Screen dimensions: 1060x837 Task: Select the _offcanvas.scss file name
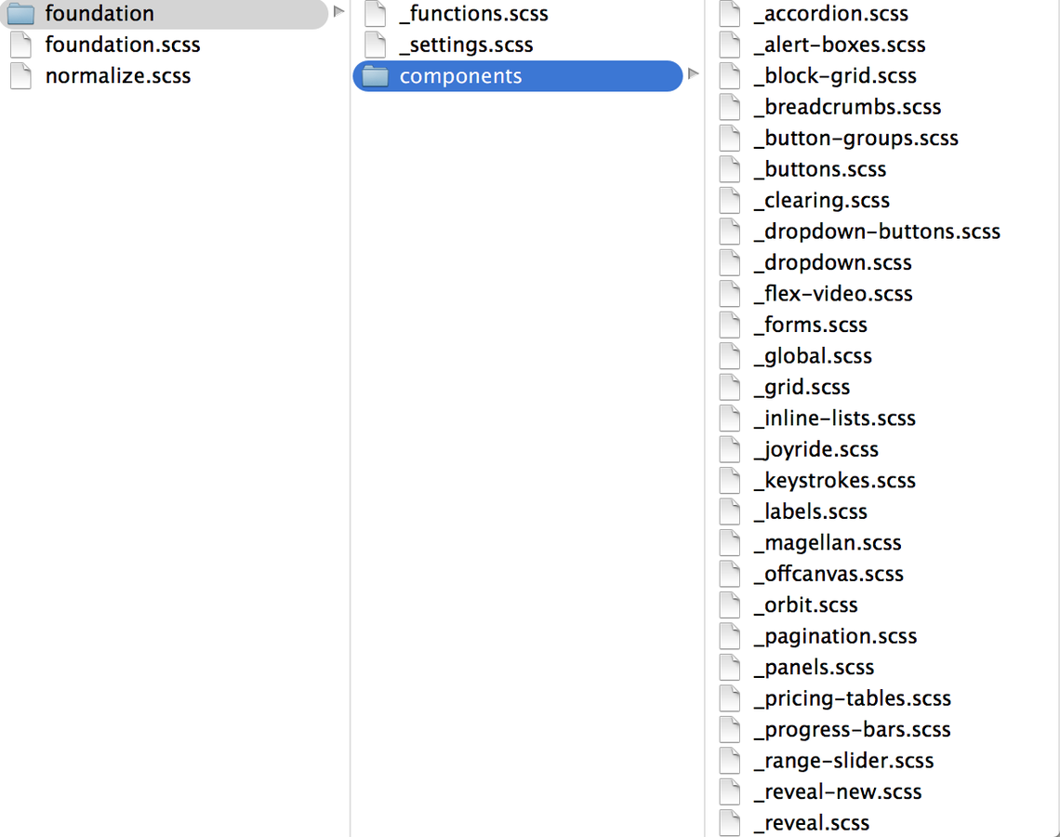point(828,573)
